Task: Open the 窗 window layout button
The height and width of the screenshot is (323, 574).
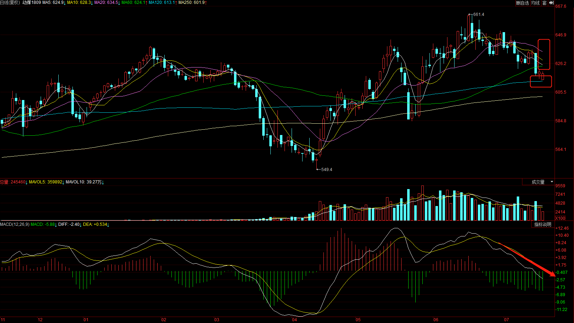Action: [x=544, y=3]
